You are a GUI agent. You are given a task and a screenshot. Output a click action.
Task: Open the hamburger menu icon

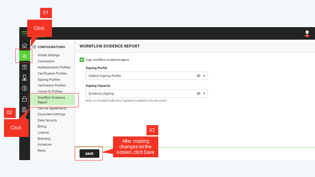pos(24,33)
